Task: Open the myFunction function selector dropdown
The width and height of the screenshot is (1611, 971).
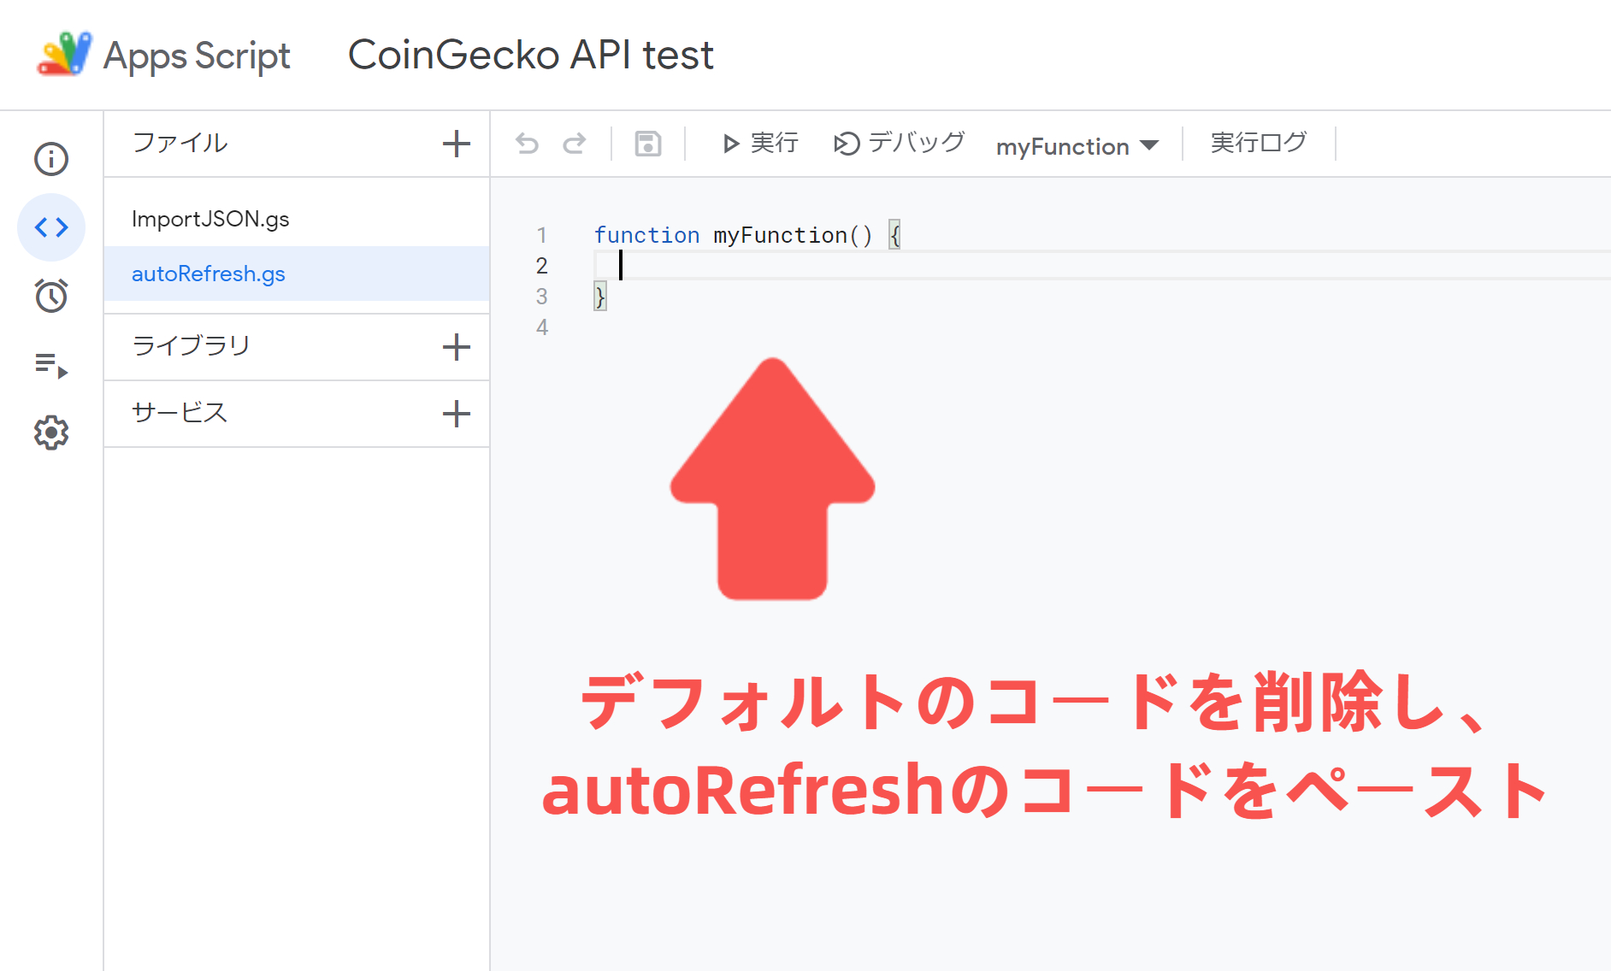Action: pos(1077,145)
